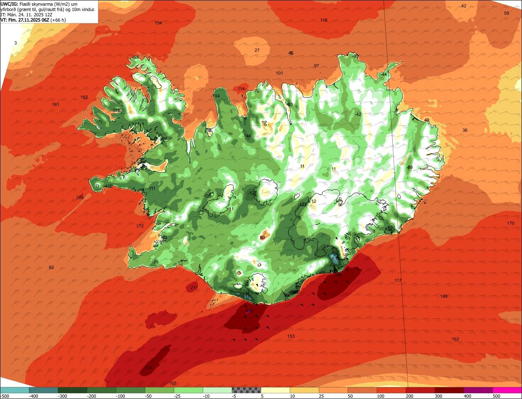Click the map value '27' north of Iceland
Image resolution: width=522 pixels, height=399 pixels.
click(x=257, y=50)
